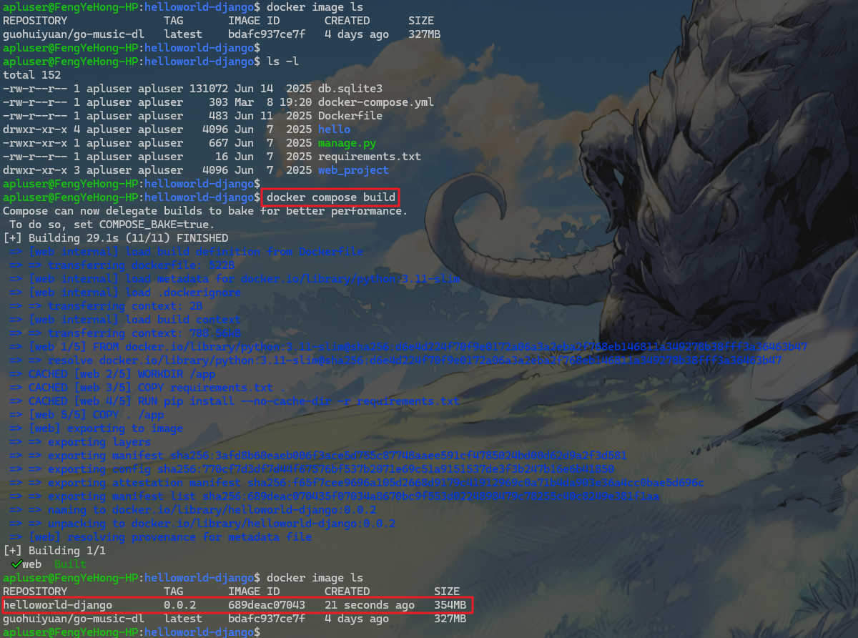
Task: Click 'naming to docker.io/library/helloworld-django:0.0.2' line
Action: tap(193, 510)
